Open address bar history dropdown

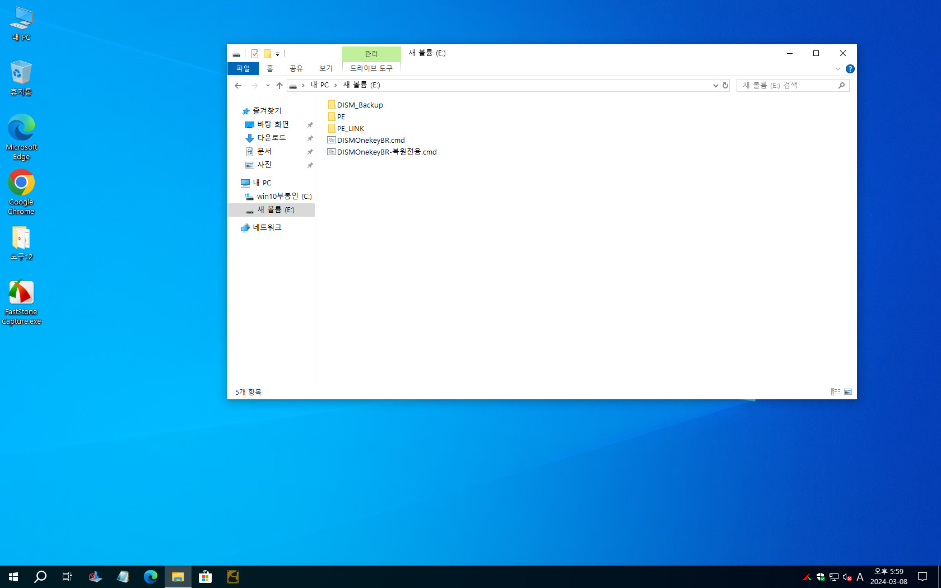click(715, 86)
